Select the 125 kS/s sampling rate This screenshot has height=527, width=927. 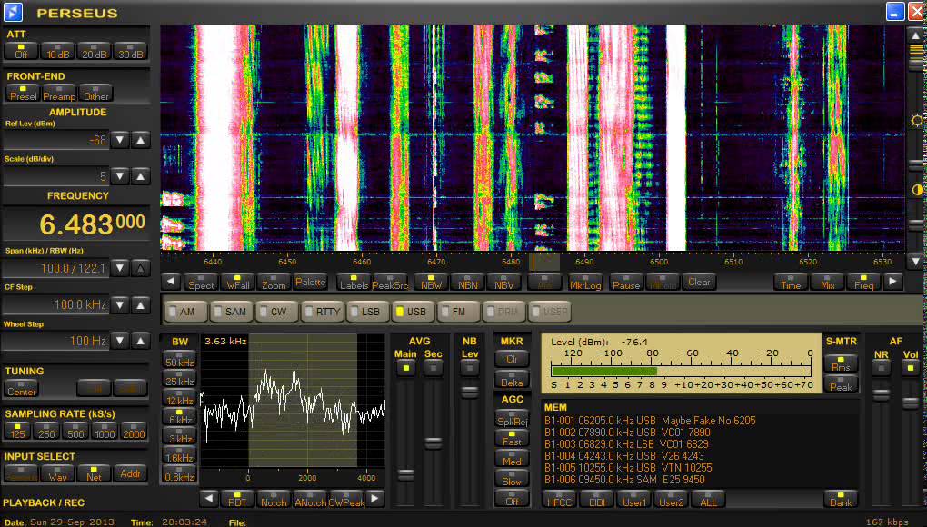18,430
